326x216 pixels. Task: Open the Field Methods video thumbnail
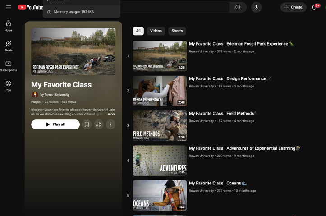[160, 126]
